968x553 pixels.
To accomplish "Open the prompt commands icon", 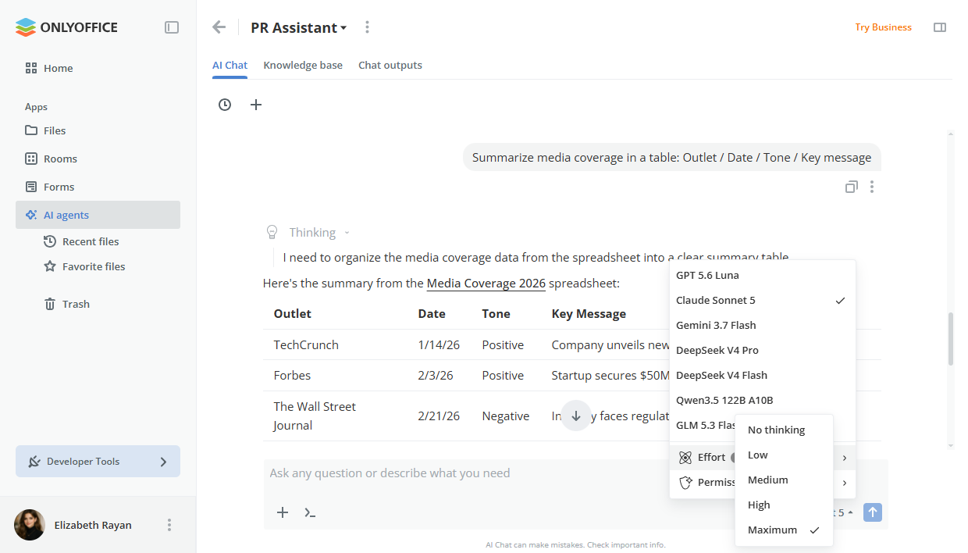I will 310,512.
